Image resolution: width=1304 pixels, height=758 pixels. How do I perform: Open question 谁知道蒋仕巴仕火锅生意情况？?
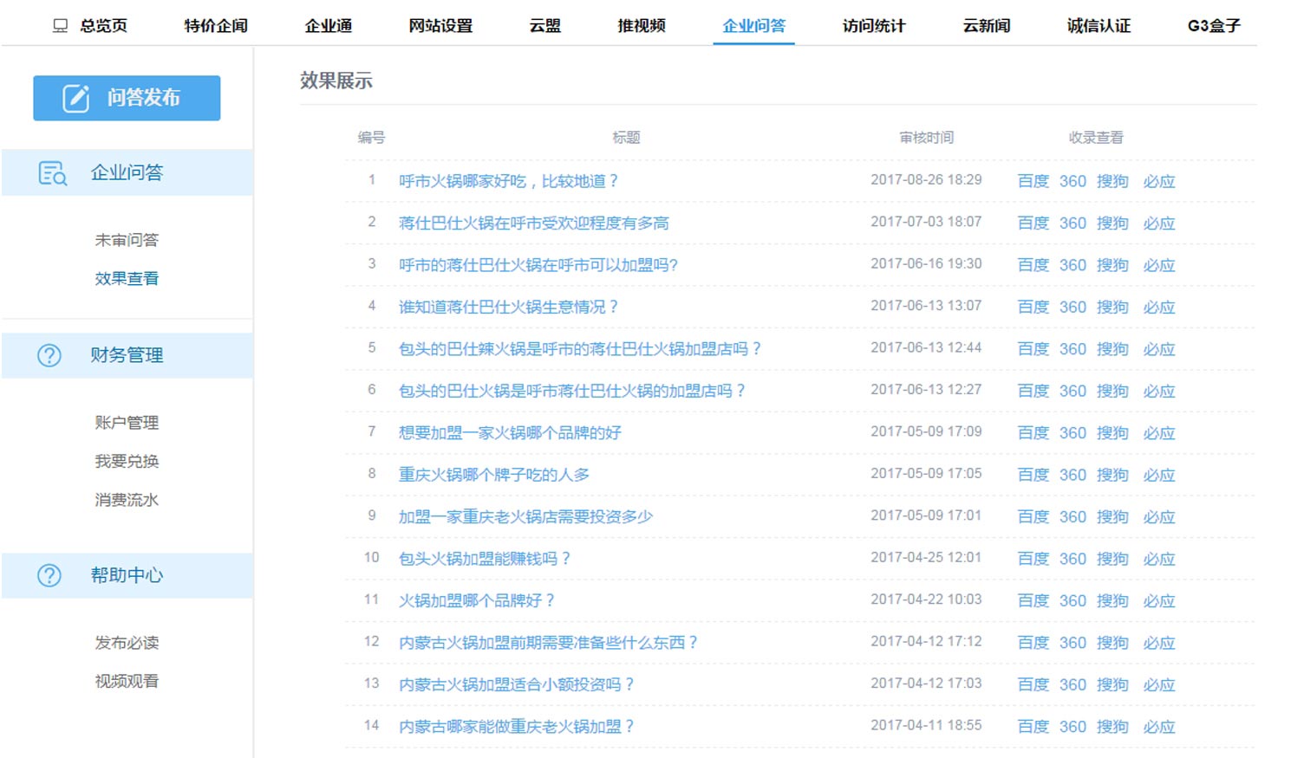(509, 307)
